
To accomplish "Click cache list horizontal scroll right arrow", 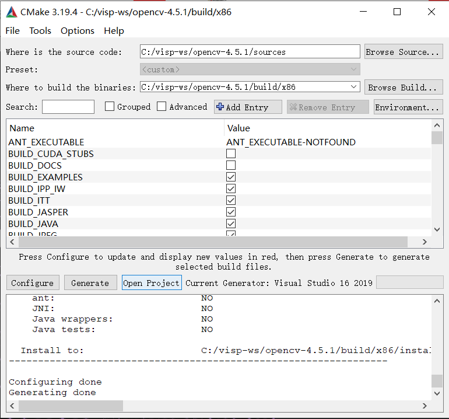I will (x=425, y=242).
